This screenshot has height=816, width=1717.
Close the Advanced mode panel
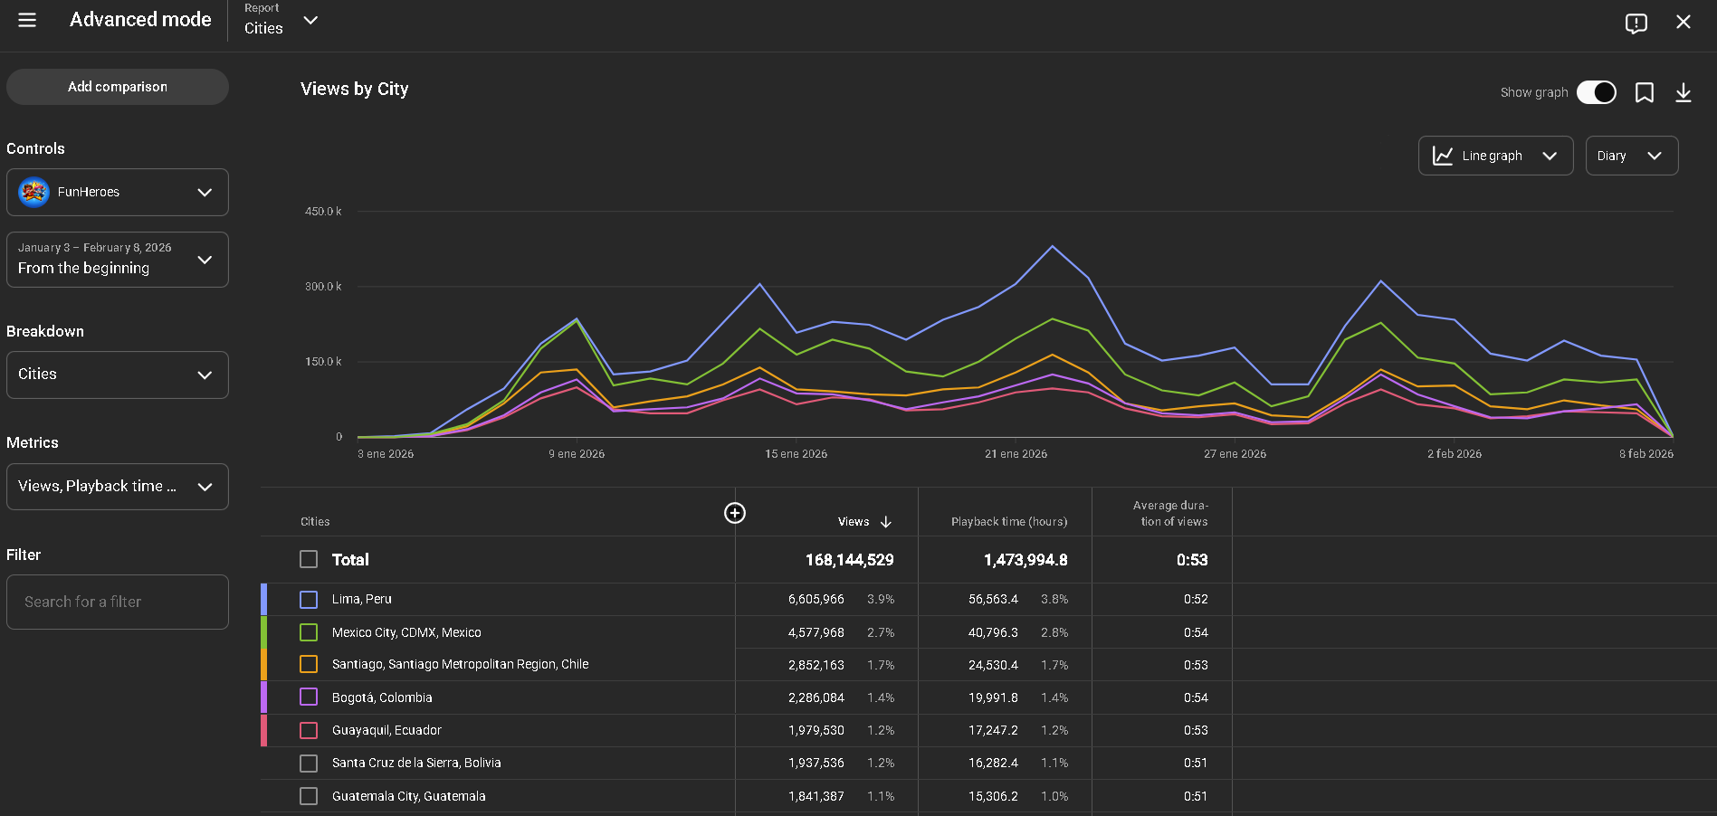[1683, 22]
